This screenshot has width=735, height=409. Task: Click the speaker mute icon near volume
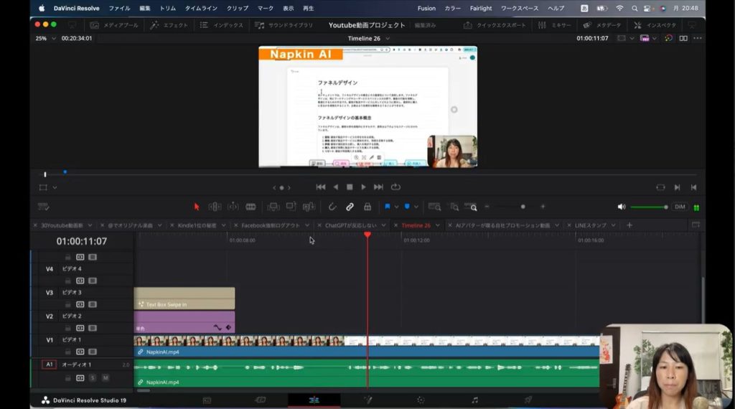click(x=622, y=207)
